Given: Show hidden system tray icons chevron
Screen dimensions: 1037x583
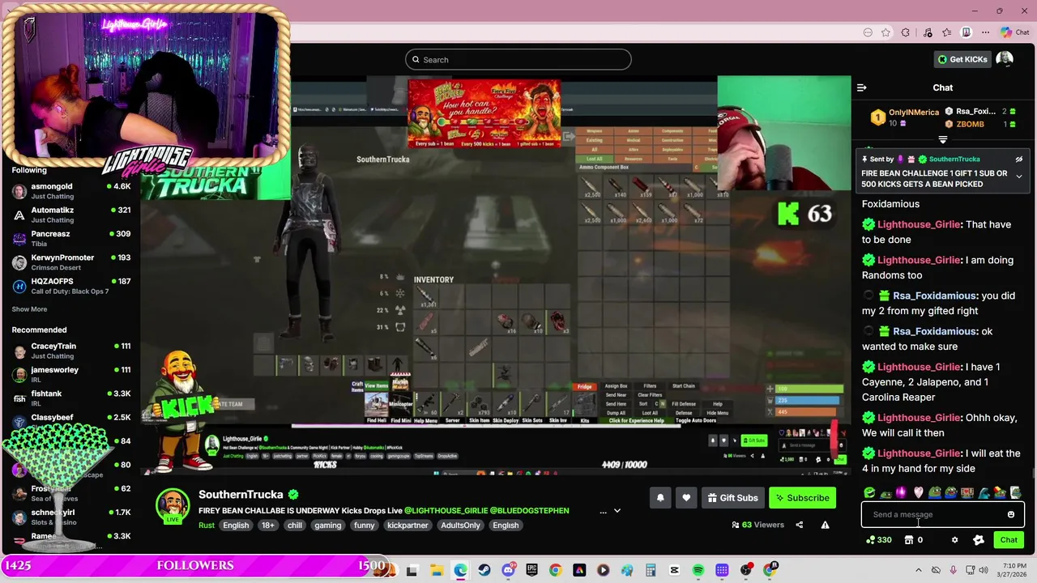Looking at the screenshot, I should (919, 570).
